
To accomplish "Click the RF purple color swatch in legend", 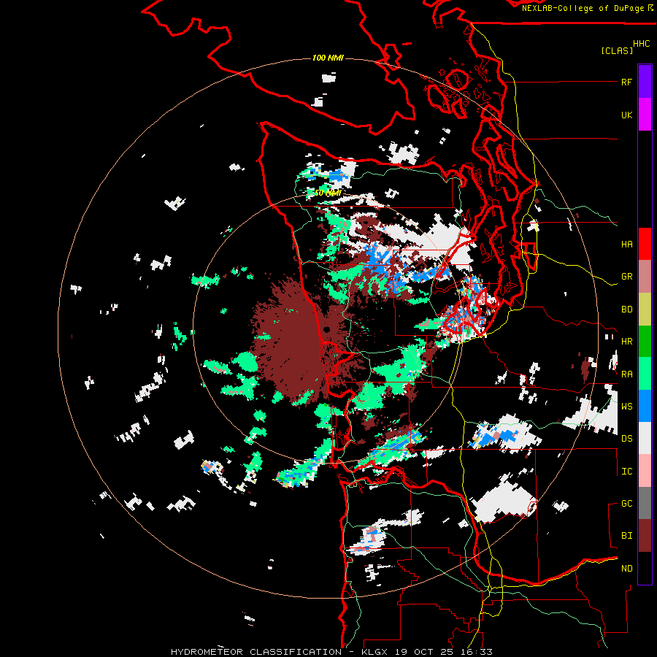I will [645, 82].
